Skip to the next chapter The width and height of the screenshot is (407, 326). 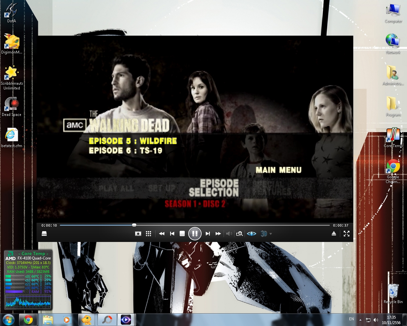pyautogui.click(x=208, y=234)
